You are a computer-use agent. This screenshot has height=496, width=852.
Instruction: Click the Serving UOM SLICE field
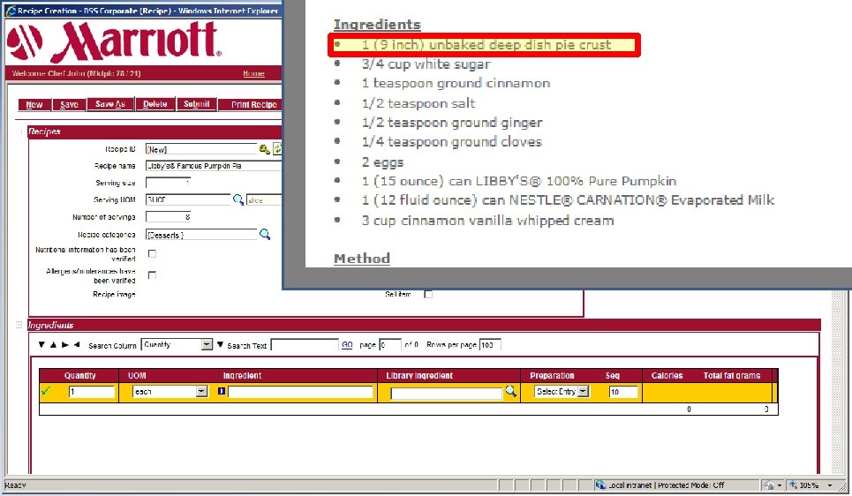pyautogui.click(x=188, y=199)
